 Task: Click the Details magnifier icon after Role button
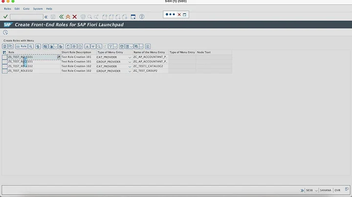[x=31, y=46]
